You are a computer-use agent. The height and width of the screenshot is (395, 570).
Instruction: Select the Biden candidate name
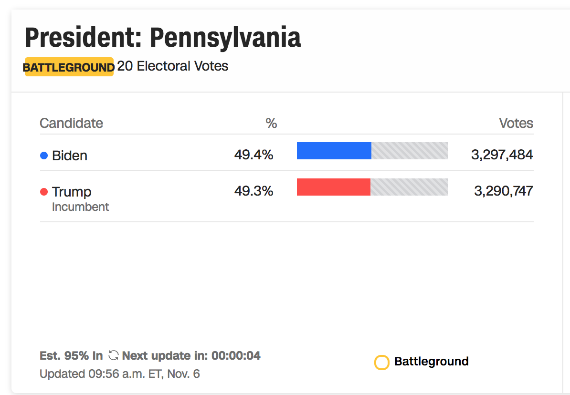(69, 156)
